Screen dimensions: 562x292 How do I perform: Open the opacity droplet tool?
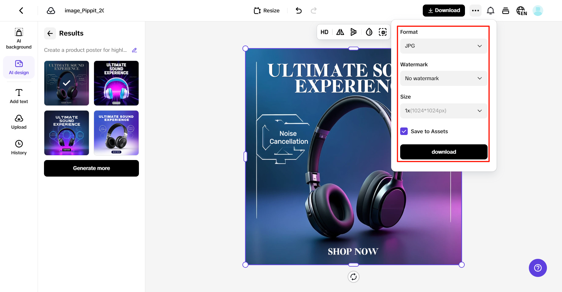(369, 32)
